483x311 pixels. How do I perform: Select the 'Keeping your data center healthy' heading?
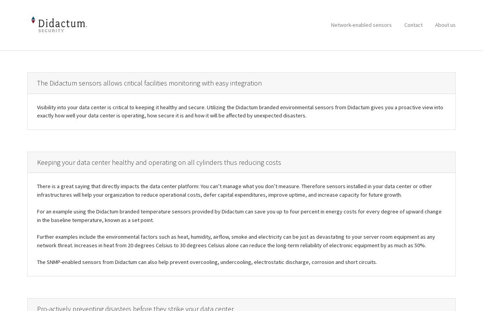pyautogui.click(x=159, y=162)
